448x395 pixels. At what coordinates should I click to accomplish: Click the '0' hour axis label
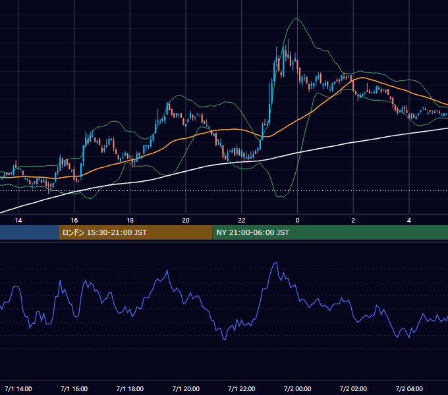[x=297, y=221]
